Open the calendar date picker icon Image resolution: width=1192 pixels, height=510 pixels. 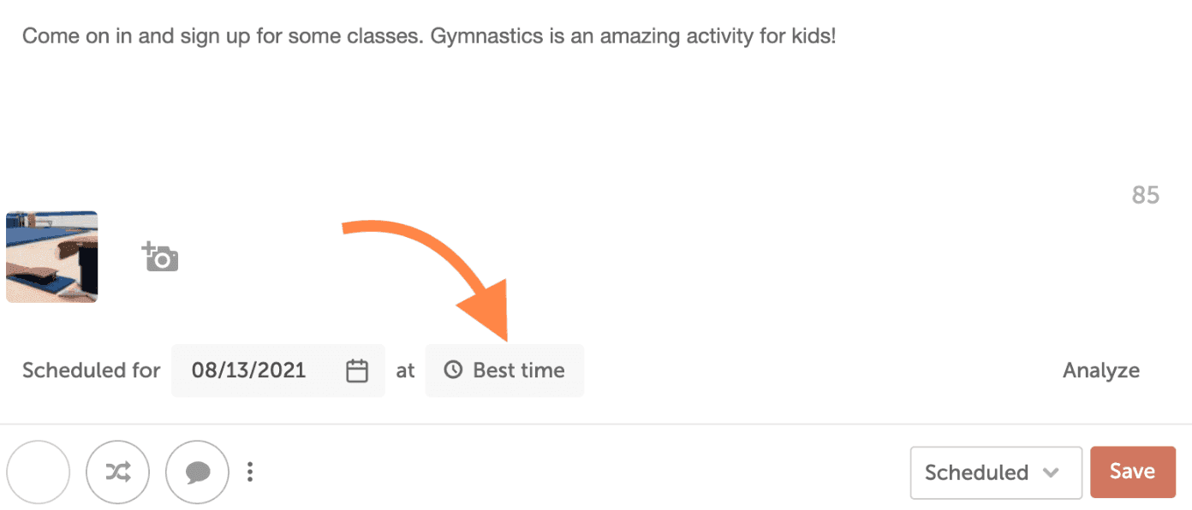click(x=357, y=371)
